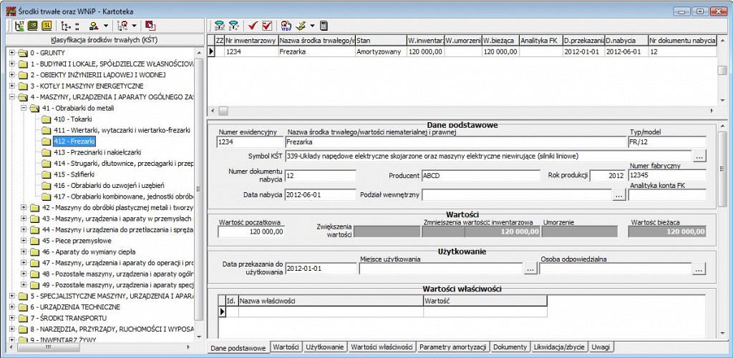This screenshot has height=358, width=733.
Task: Click the collapse tree branches icon
Action: pyautogui.click(x=77, y=25)
